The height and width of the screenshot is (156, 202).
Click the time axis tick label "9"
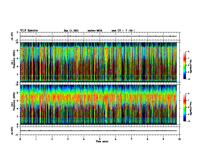tap(163, 139)
